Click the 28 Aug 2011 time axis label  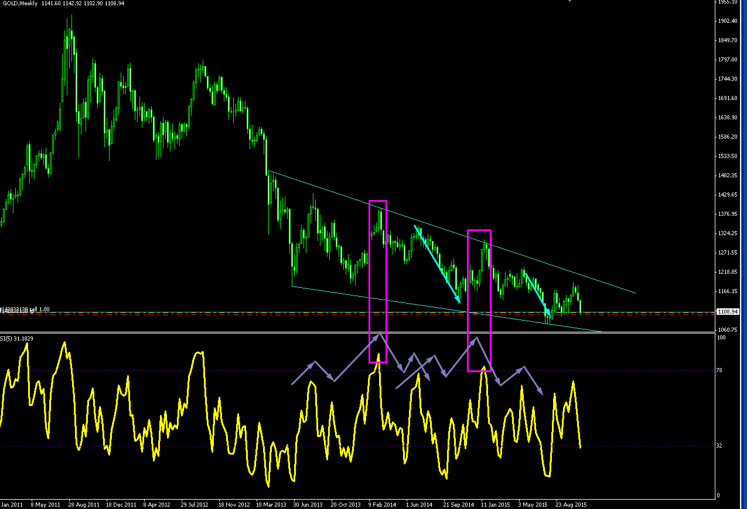[84, 504]
